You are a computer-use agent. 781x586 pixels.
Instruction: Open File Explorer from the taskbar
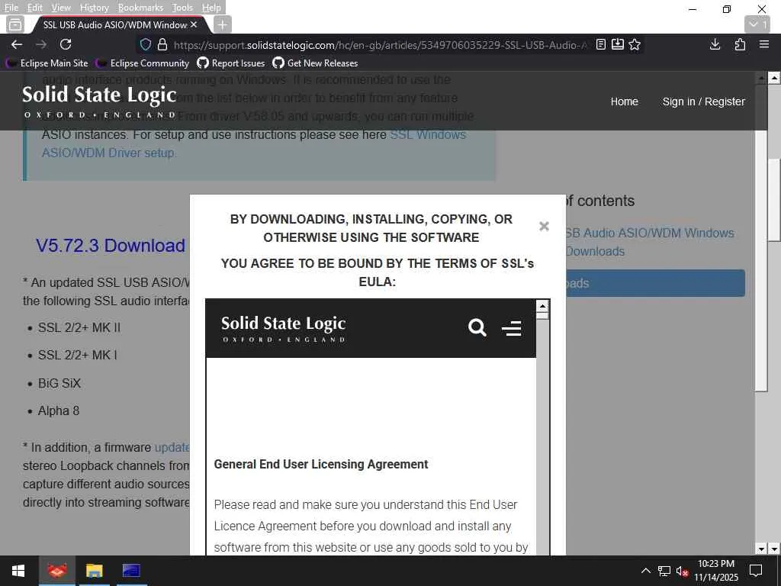coord(94,571)
